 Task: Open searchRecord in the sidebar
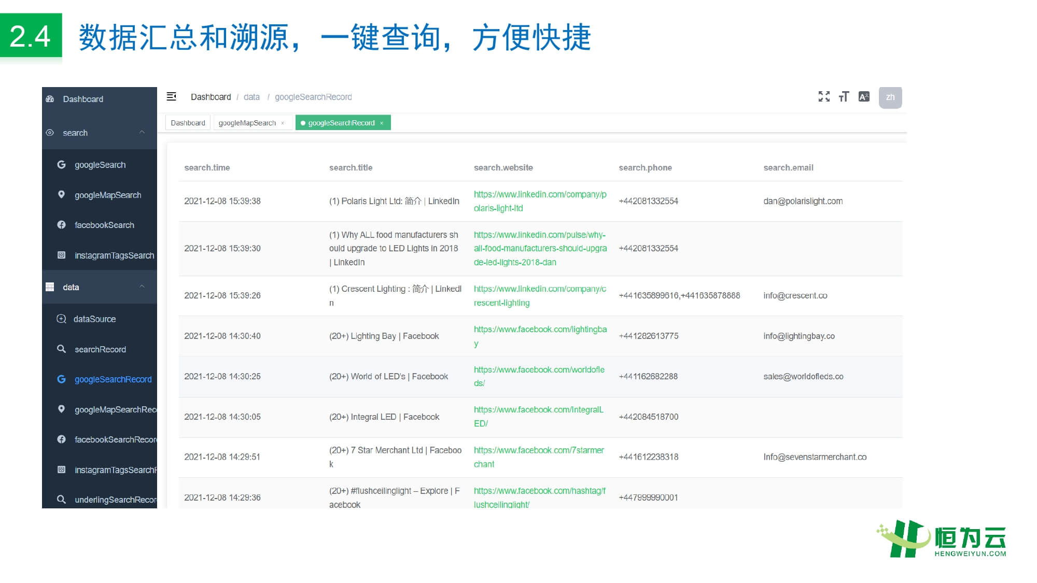pyautogui.click(x=100, y=349)
